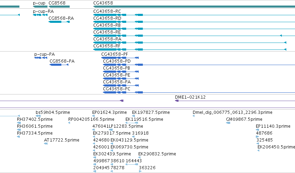Select the 78278 insertion label
The image size is (295, 173).
(x=118, y=168)
